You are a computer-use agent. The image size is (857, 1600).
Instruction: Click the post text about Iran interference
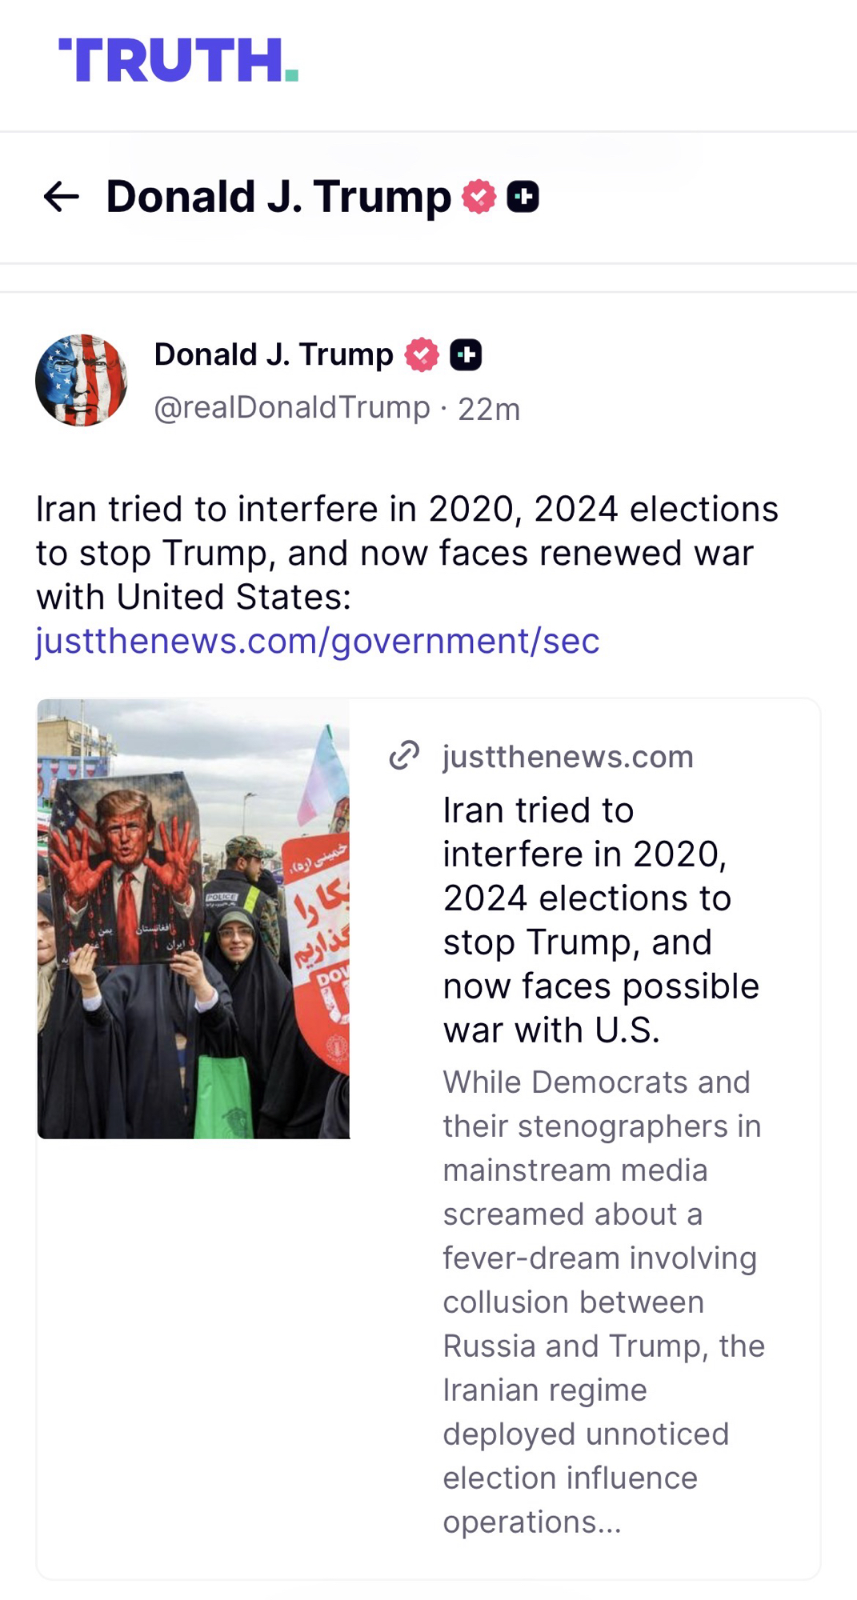point(406,552)
